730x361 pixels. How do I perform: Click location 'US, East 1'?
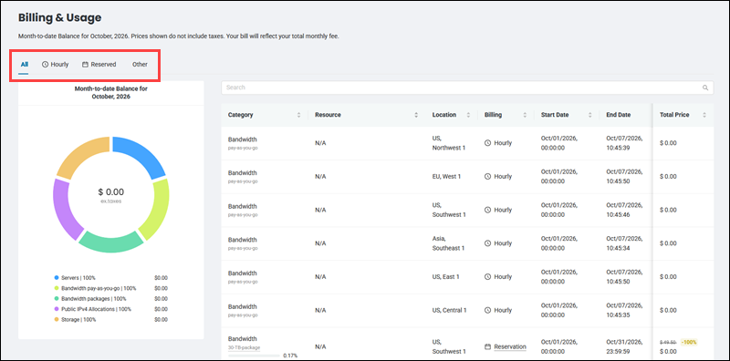click(445, 277)
